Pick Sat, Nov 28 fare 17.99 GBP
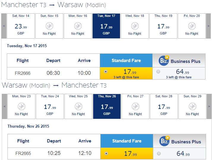The height and width of the screenshot is (160, 212). [164, 106]
